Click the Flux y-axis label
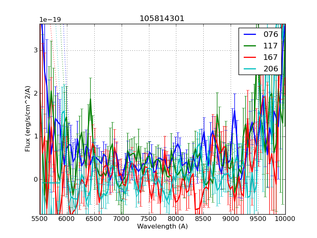Viewport: 317px width, 238px height. 28,119
